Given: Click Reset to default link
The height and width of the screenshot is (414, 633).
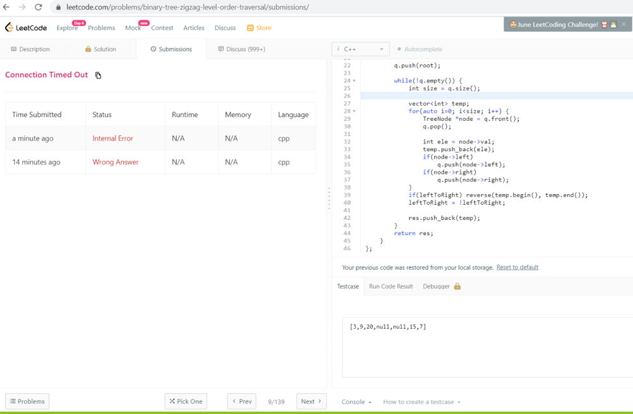Looking at the screenshot, I should [x=517, y=267].
